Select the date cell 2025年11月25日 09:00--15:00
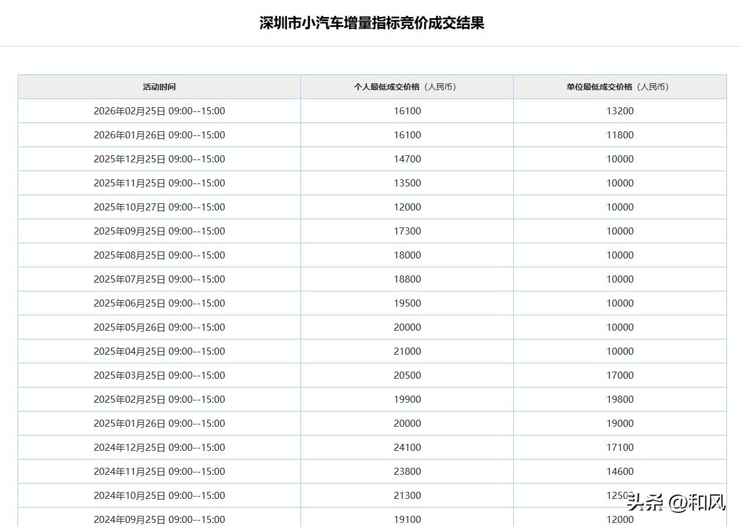Screen dimensions: 741x527 tap(159, 183)
